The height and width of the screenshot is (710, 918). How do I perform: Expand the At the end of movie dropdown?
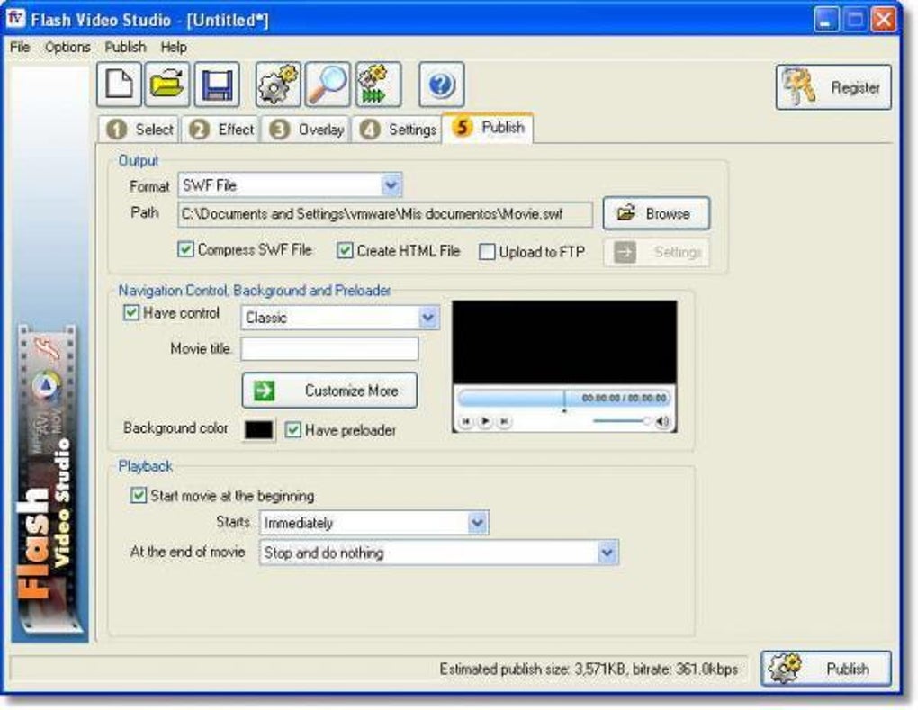[607, 553]
